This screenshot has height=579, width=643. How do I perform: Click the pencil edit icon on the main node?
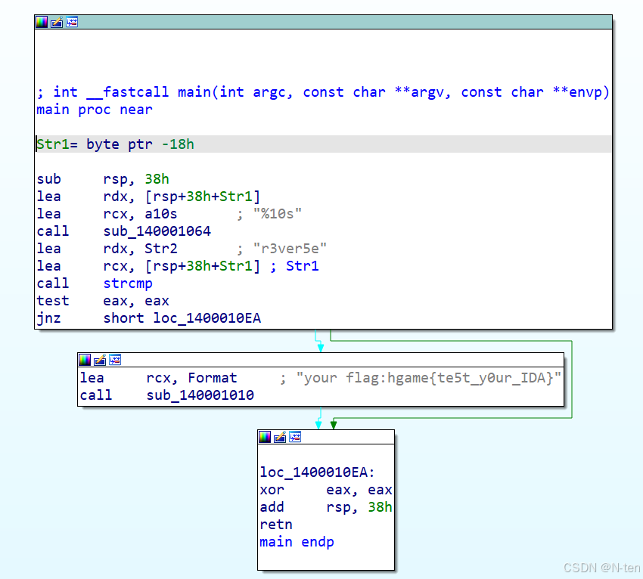[56, 22]
